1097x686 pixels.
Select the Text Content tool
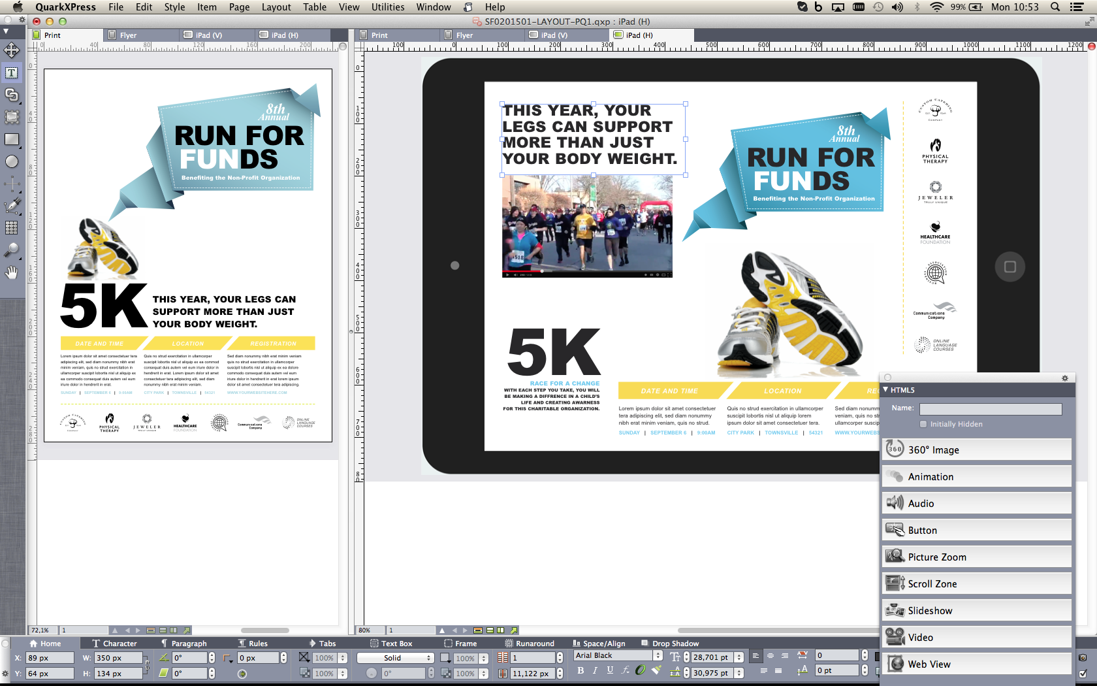point(10,73)
